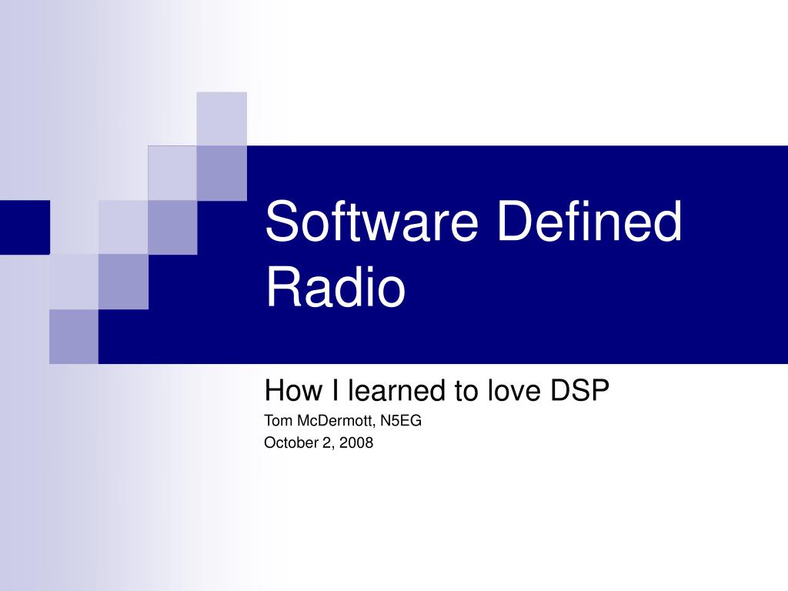788x591 pixels.
Task: Select the date line "October 2, 2008"
Action: 319,442
